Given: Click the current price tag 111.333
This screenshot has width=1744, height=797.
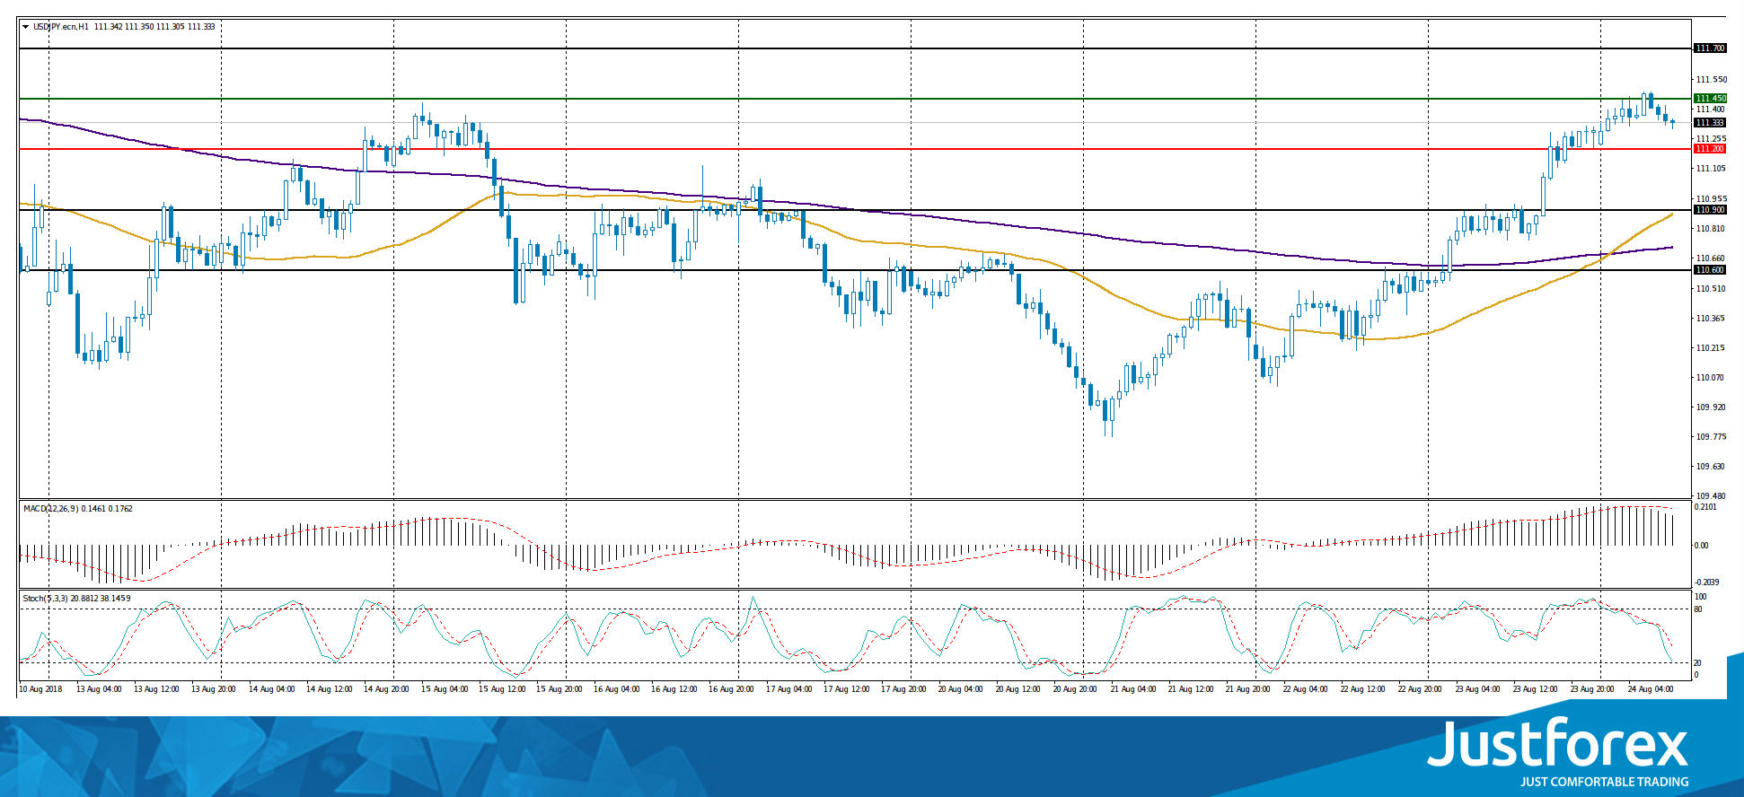Looking at the screenshot, I should (1710, 122).
